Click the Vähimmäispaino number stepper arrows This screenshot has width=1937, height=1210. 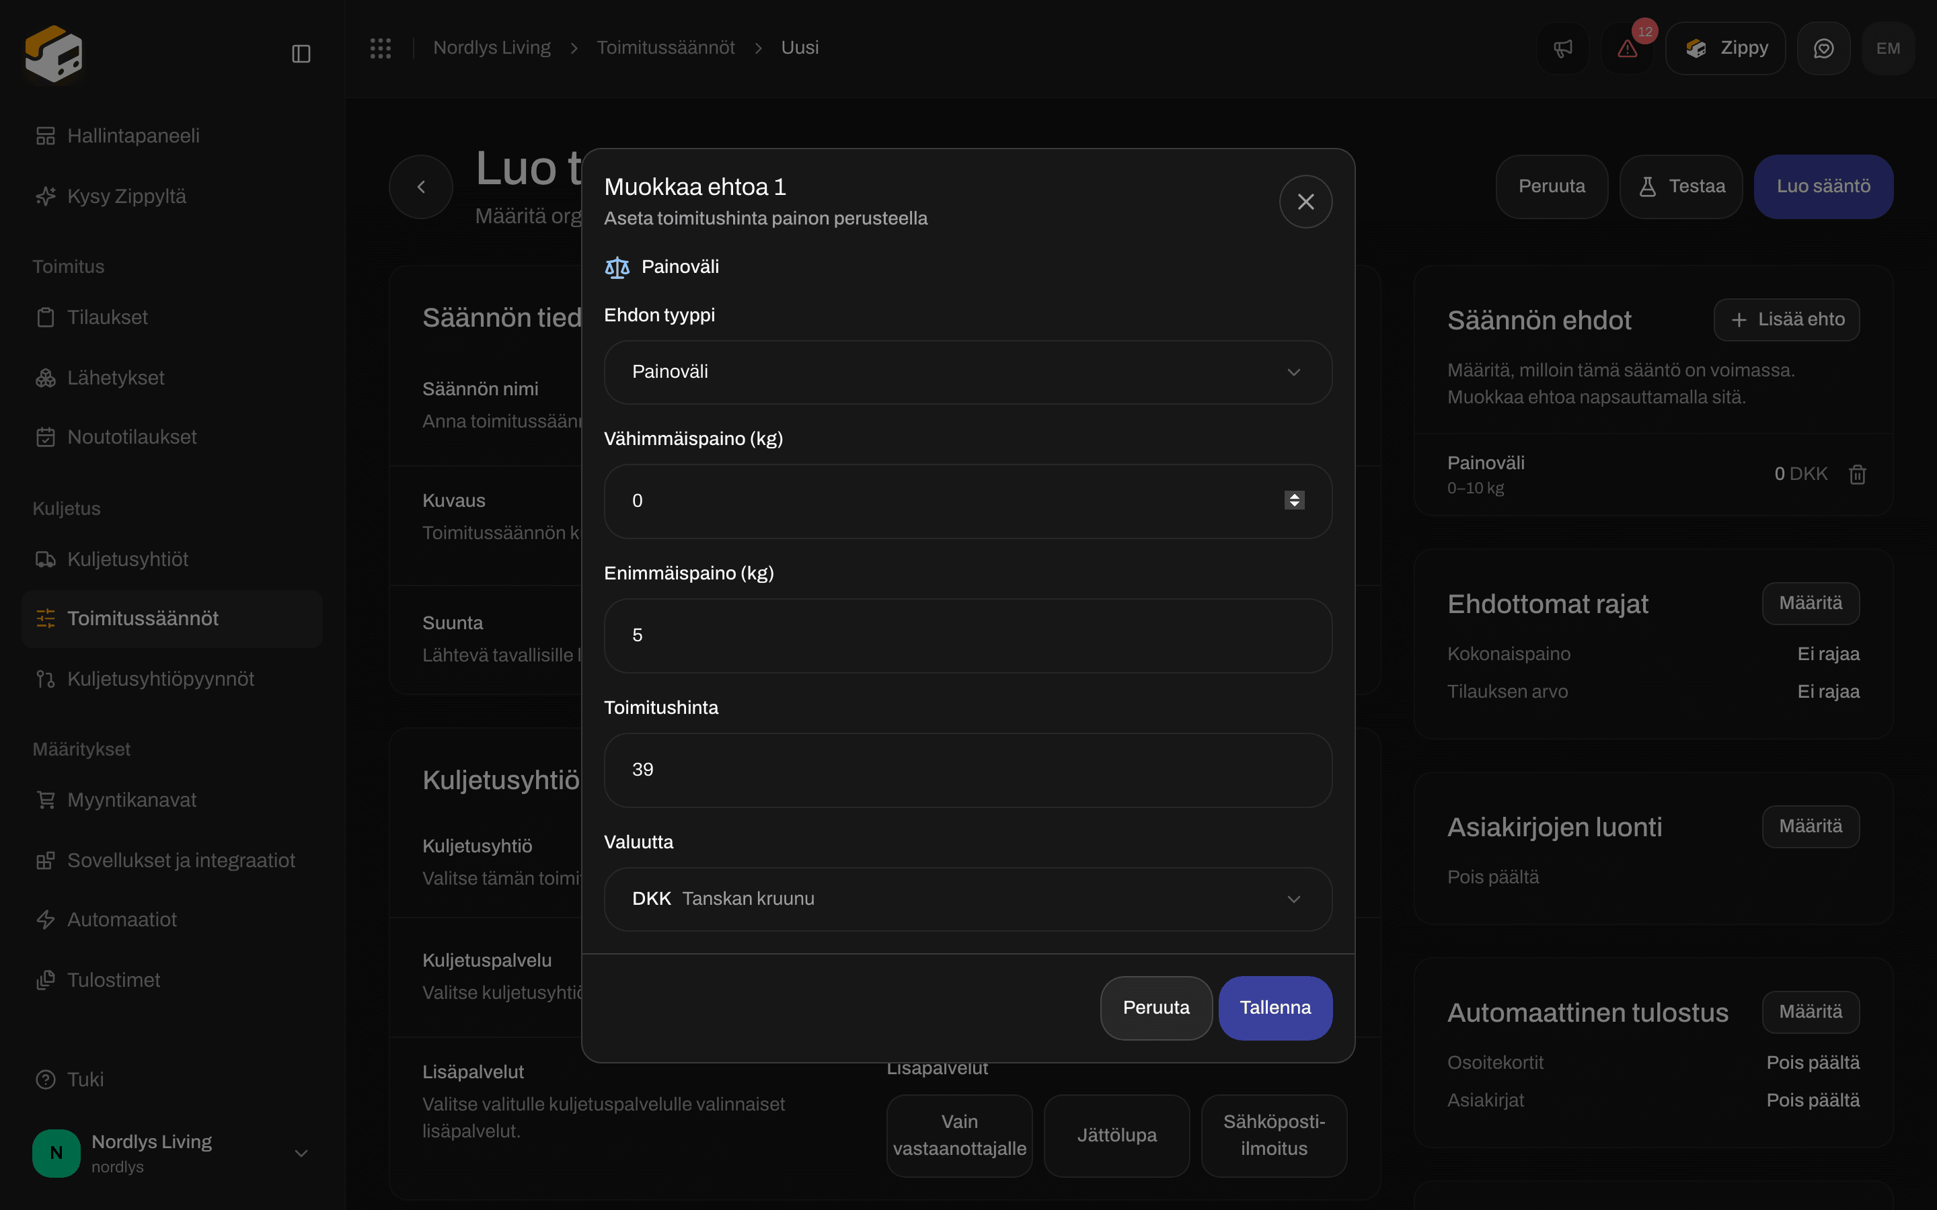1294,500
